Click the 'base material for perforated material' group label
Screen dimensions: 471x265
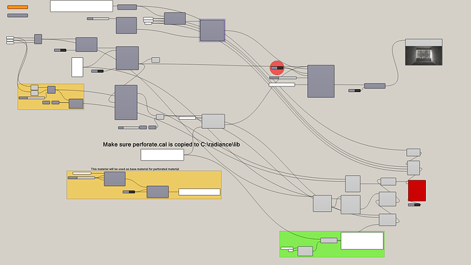click(135, 169)
